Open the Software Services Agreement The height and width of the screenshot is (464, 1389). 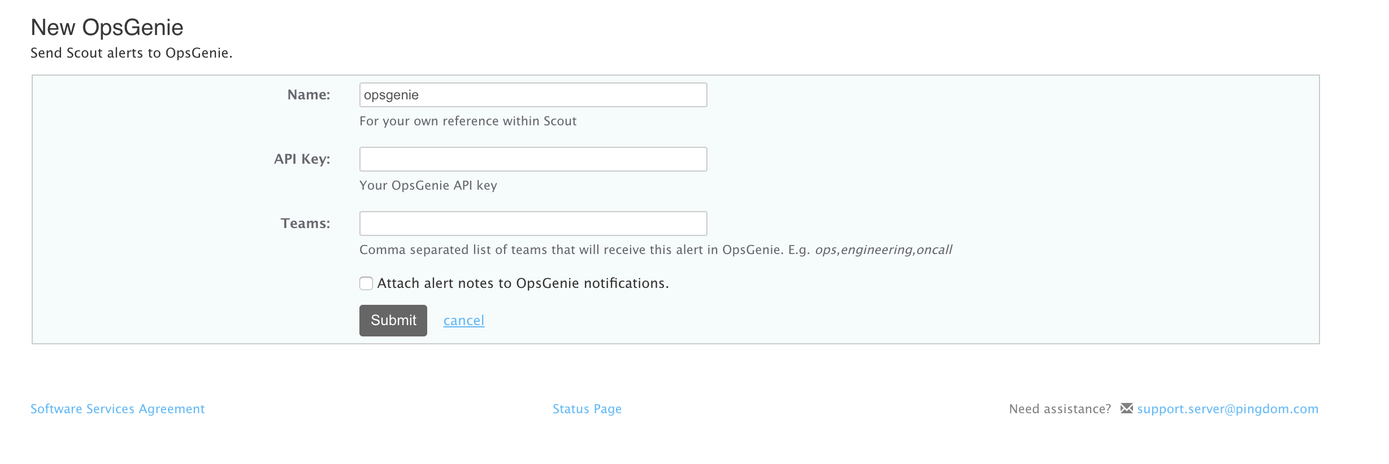[118, 409]
